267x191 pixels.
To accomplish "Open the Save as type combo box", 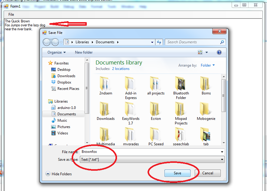I will (x=152, y=160).
